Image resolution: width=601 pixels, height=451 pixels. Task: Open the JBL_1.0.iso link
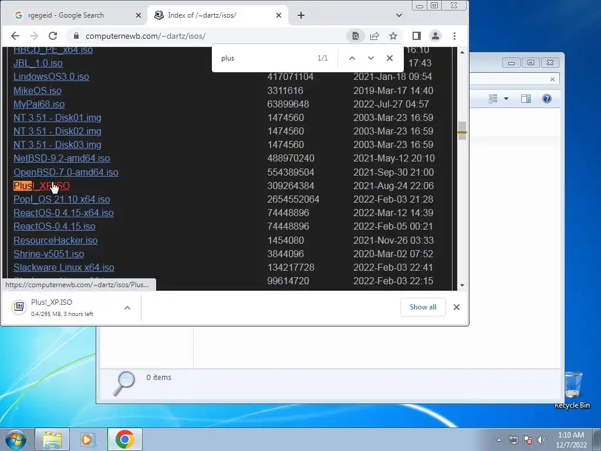click(38, 63)
